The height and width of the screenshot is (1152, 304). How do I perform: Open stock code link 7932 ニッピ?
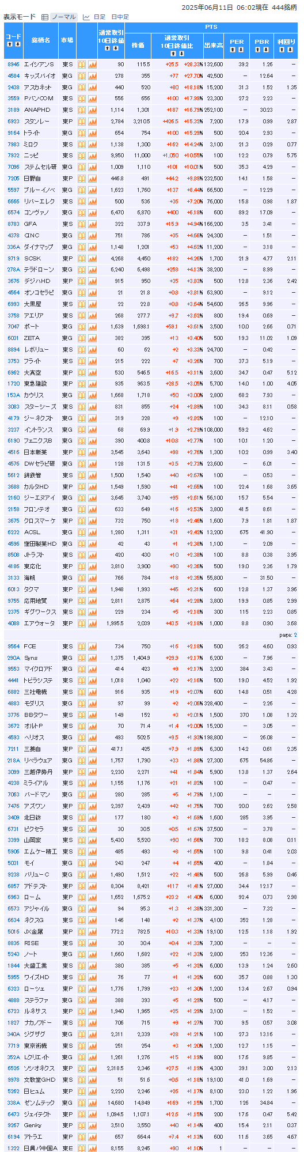point(13,156)
